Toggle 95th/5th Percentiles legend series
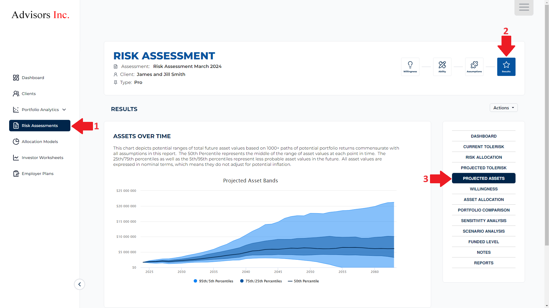Viewport: 549px width, 308px height. [213, 281]
